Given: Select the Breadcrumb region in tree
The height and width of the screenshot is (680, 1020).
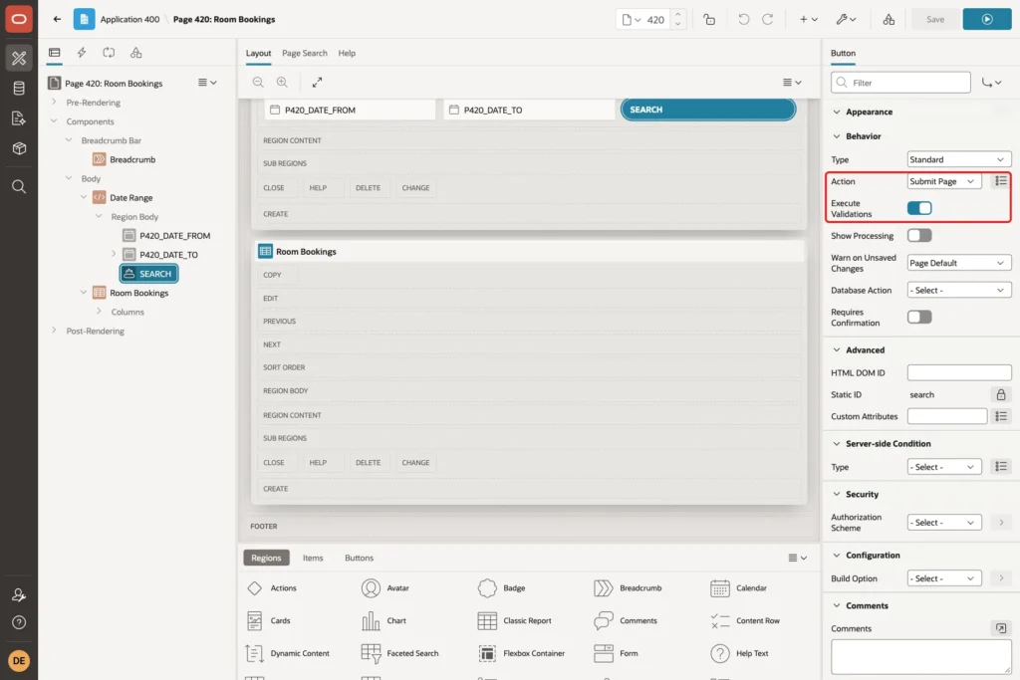Looking at the screenshot, I should (132, 159).
